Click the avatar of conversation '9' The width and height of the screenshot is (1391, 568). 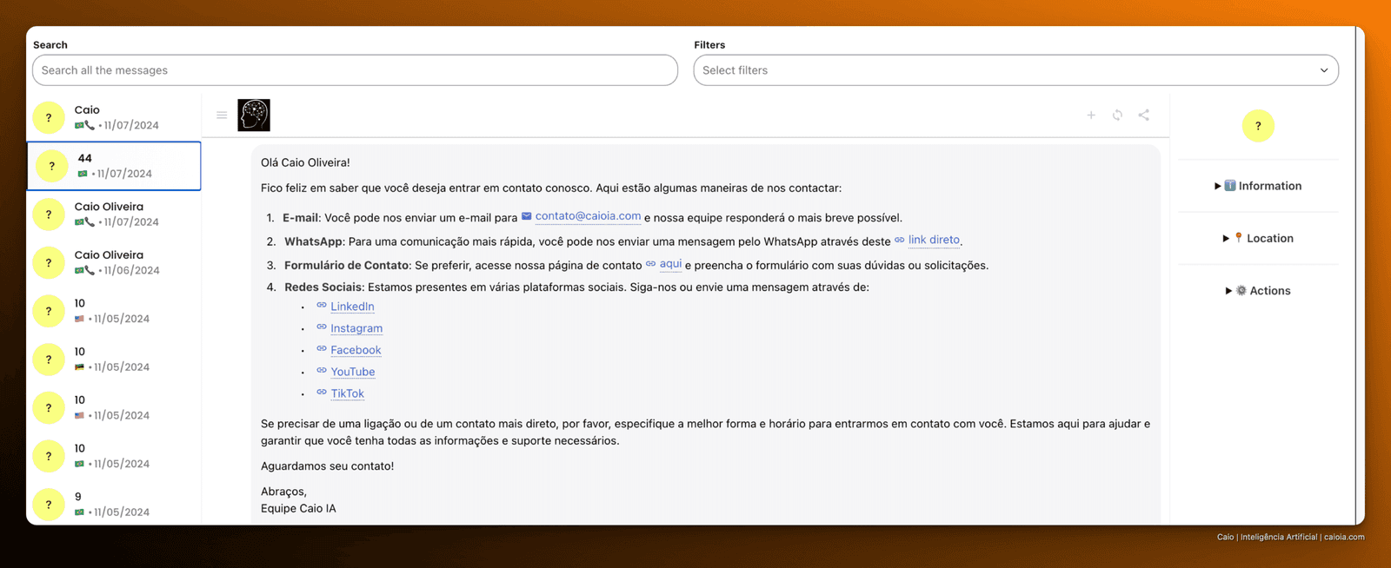(49, 505)
